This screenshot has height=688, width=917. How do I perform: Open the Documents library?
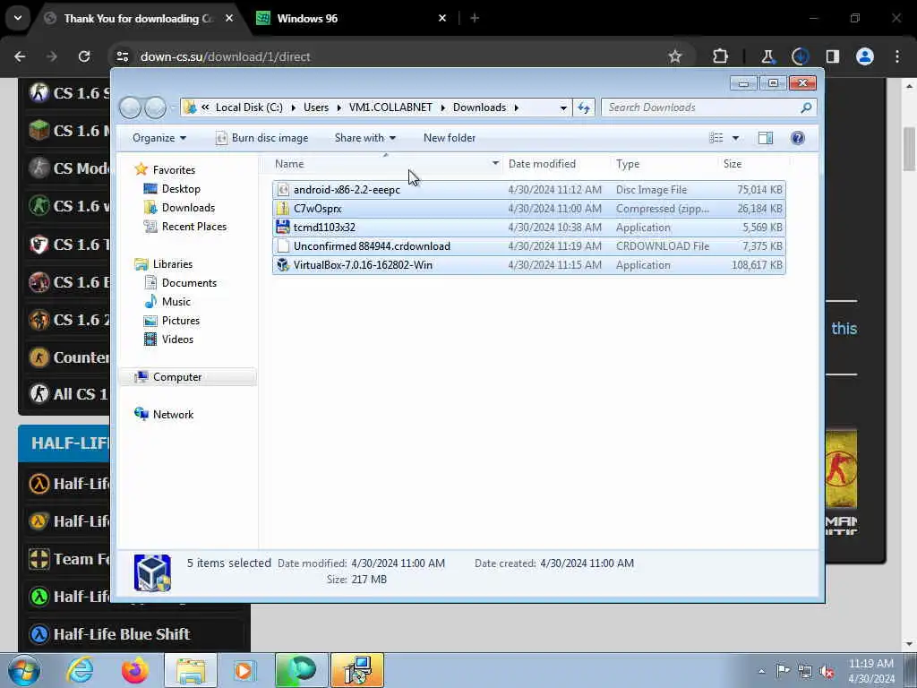pos(189,282)
